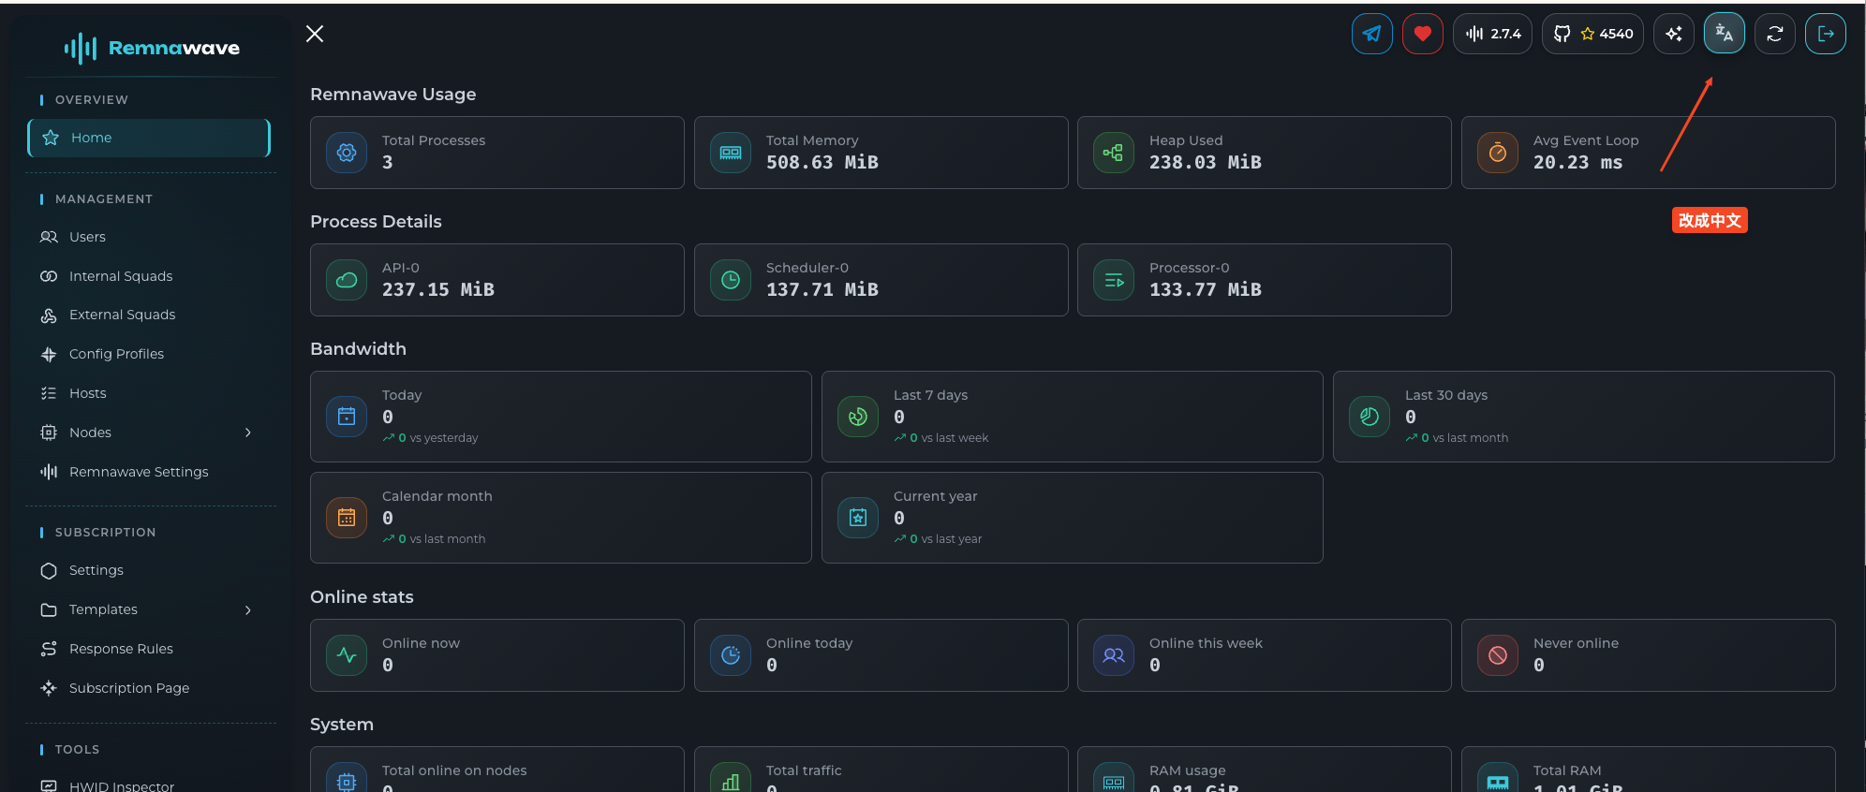Click the Processor-0 list-play icon
This screenshot has width=1866, height=792.
(x=1114, y=280)
